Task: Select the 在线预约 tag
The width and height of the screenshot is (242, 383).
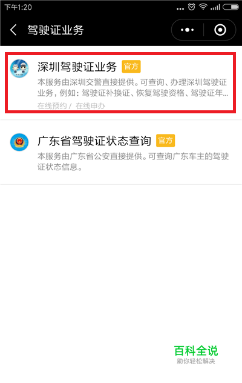Action: click(52, 106)
